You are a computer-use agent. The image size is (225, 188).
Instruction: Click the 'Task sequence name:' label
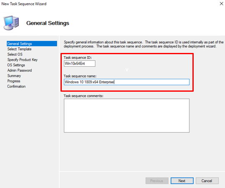[x=80, y=76]
